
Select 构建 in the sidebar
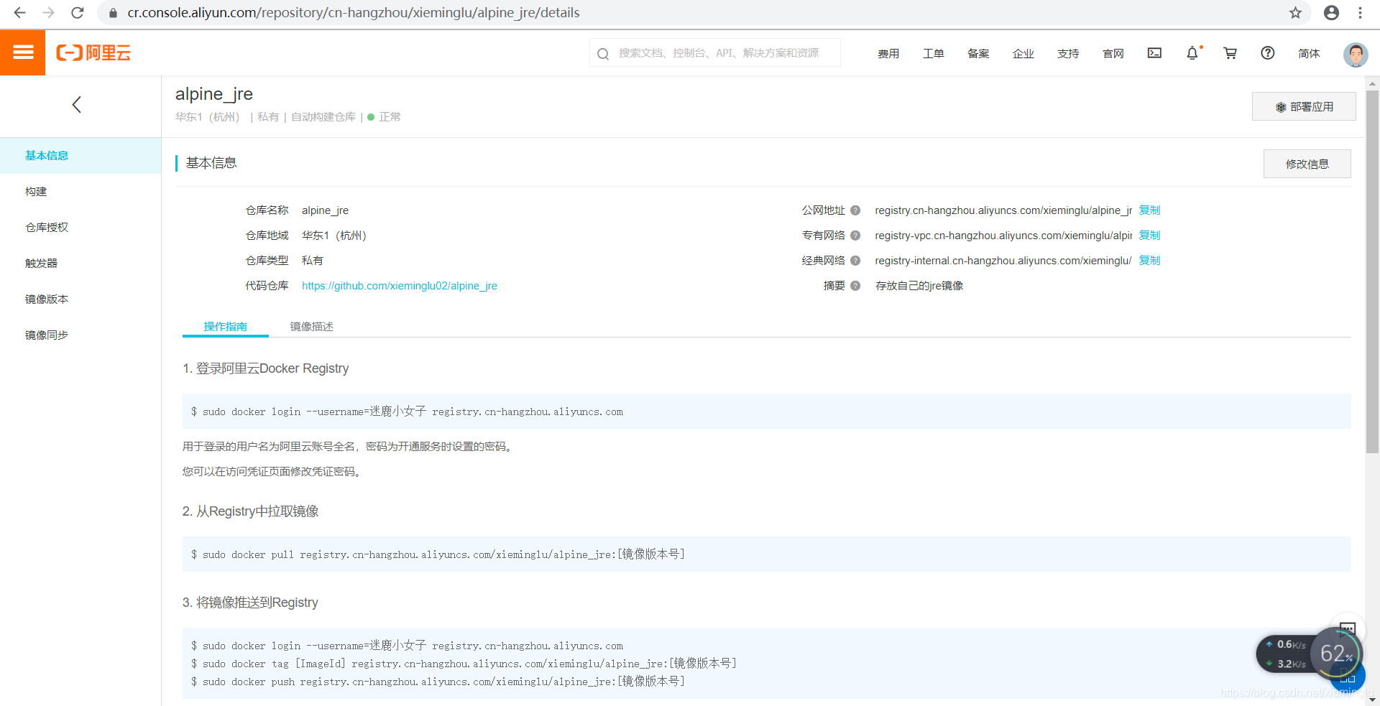point(80,192)
